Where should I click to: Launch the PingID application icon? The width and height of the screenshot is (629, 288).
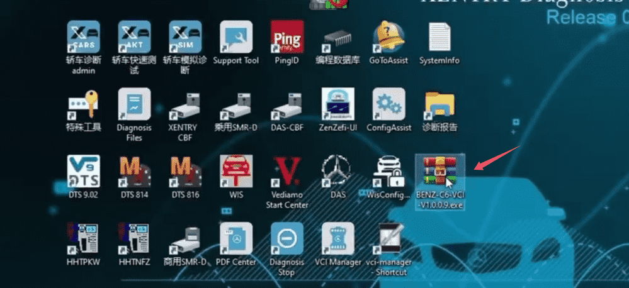[x=286, y=38]
